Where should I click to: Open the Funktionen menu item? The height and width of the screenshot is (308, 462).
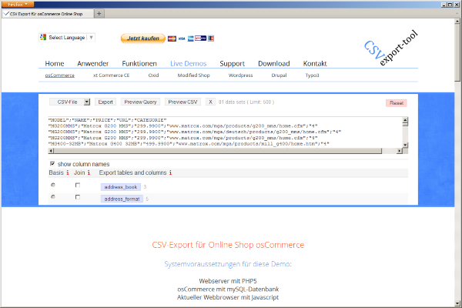pyautogui.click(x=139, y=63)
